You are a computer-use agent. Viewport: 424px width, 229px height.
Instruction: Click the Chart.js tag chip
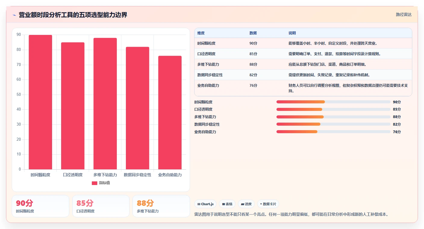point(205,204)
